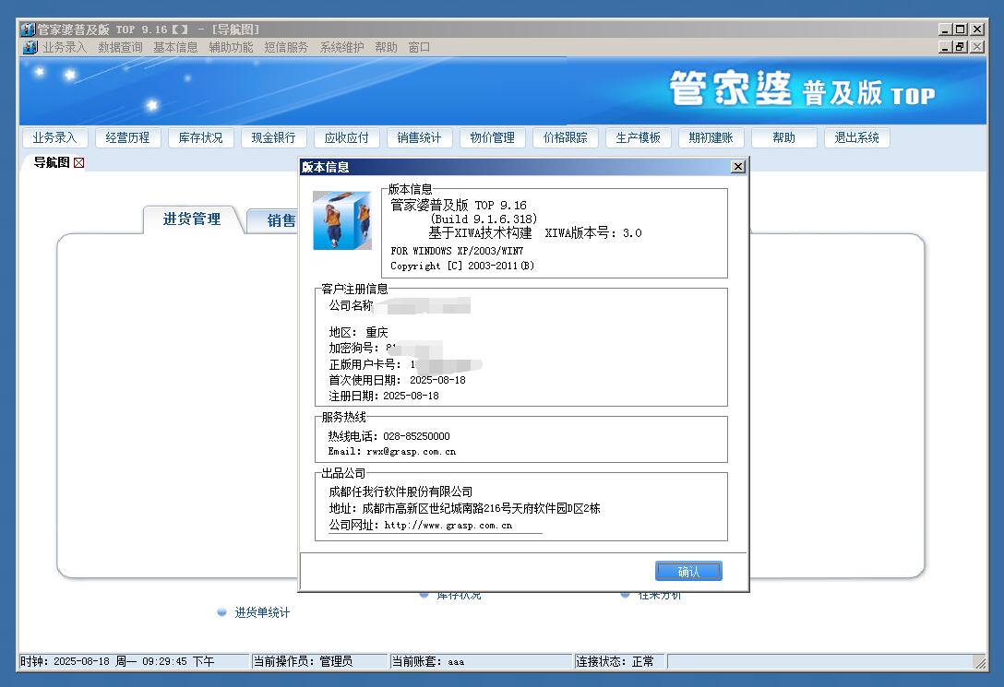Click the 退出系统 toolbar button
This screenshot has width=1004, height=687.
[x=856, y=137]
